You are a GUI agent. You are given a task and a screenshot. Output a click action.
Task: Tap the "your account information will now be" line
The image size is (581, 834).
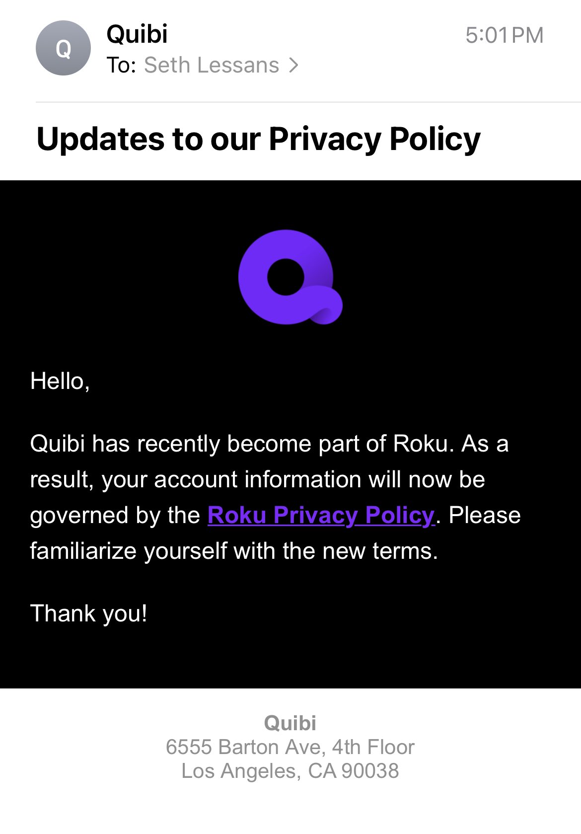click(293, 479)
